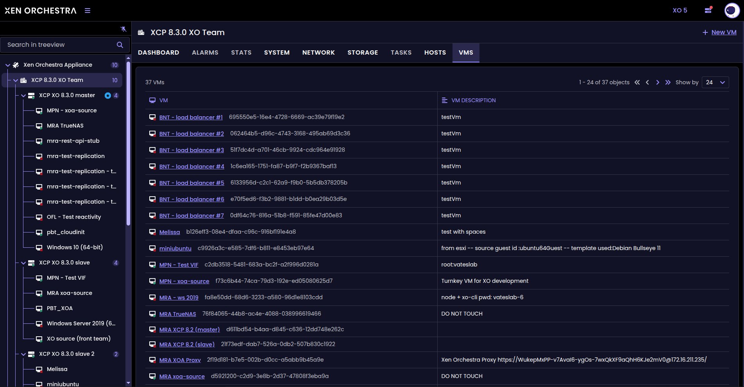This screenshot has height=387, width=744.
Task: Open the Melissa VM link
Action: [x=170, y=232]
